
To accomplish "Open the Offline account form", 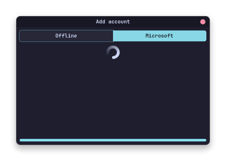I will pos(66,36).
